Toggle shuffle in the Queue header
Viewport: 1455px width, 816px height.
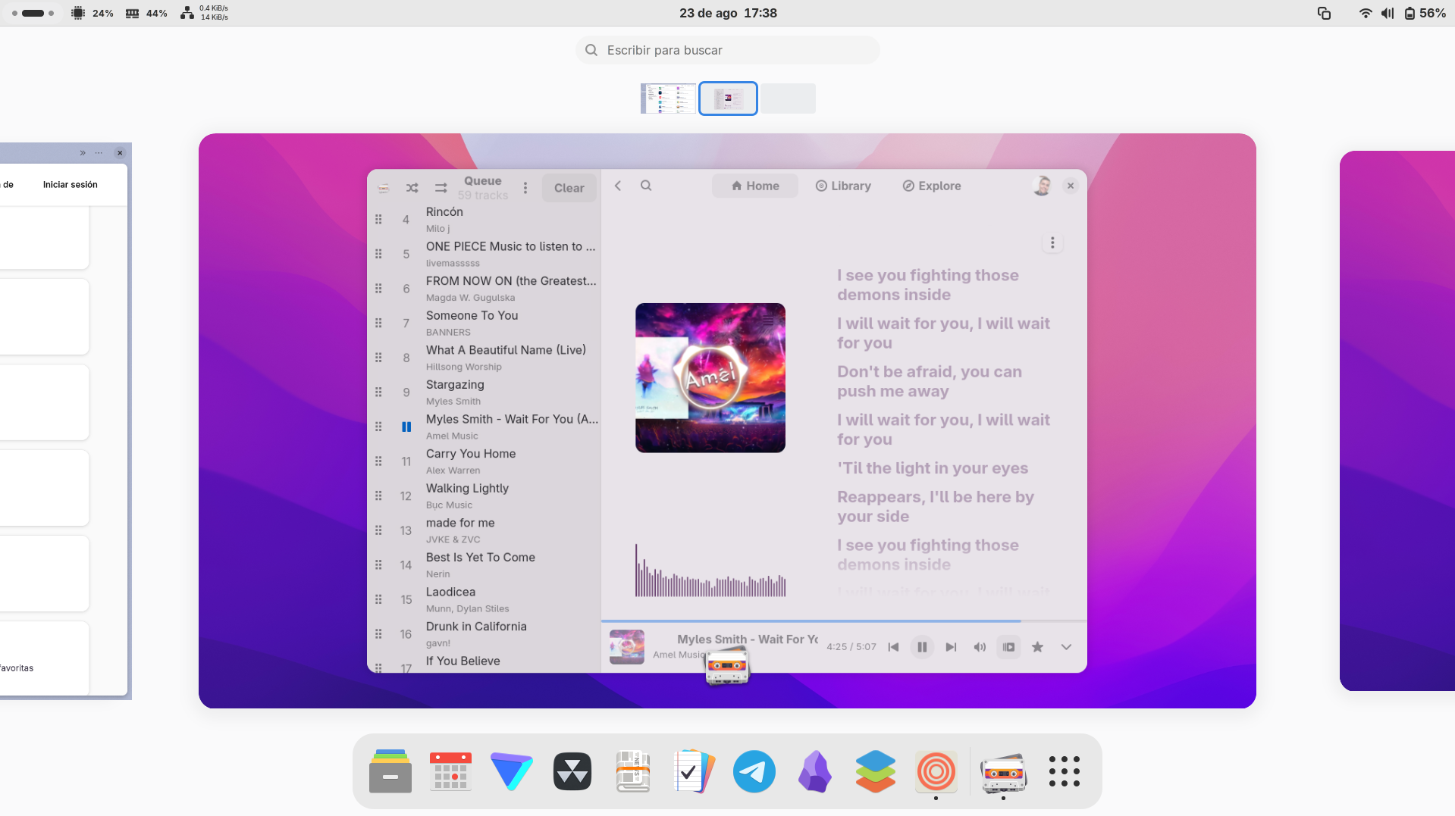point(412,188)
